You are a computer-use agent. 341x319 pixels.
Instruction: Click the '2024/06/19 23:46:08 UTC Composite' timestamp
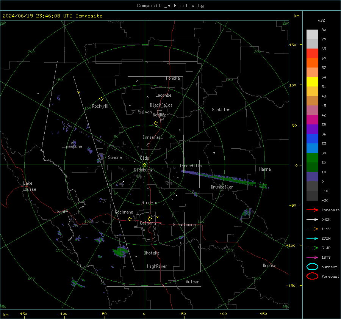tap(53, 16)
